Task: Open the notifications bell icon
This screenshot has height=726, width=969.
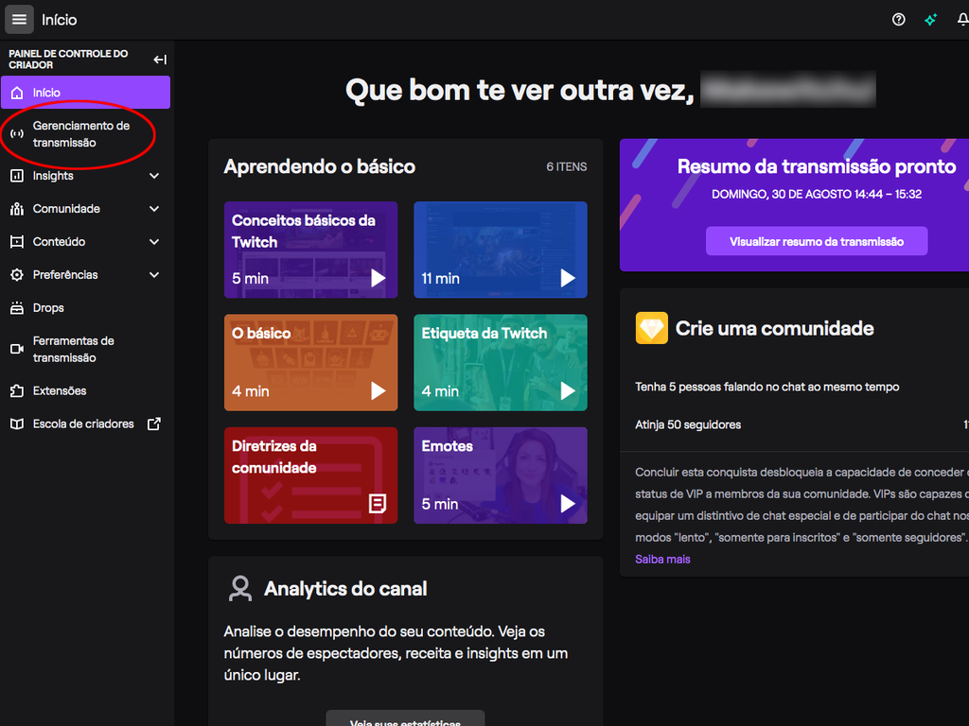Action: click(962, 20)
